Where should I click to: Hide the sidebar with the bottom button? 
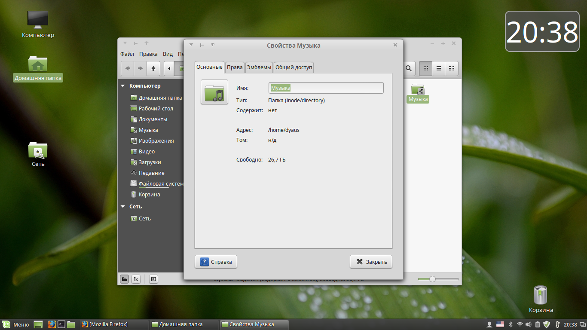click(153, 279)
